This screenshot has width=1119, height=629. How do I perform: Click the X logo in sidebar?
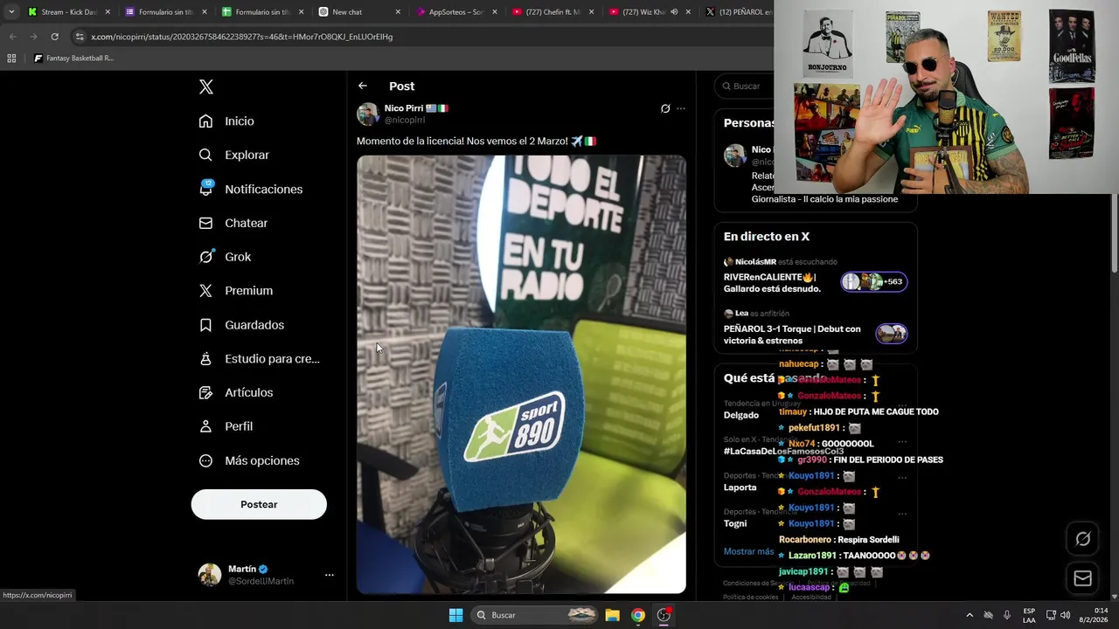206,86
